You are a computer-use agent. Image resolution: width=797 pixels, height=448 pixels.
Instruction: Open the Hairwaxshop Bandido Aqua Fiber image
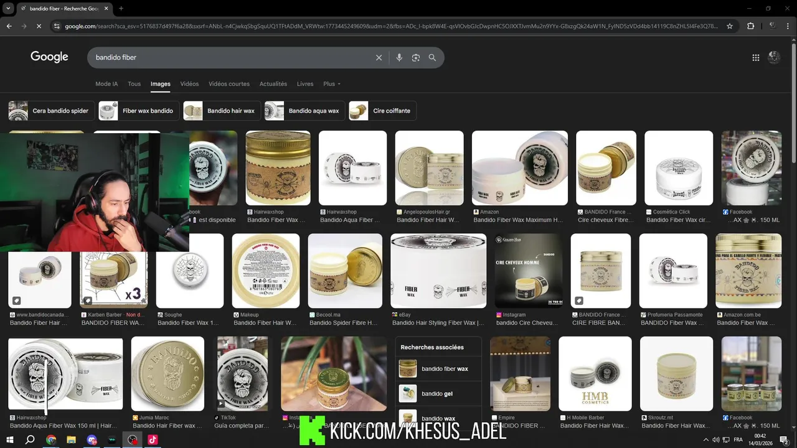click(x=353, y=168)
